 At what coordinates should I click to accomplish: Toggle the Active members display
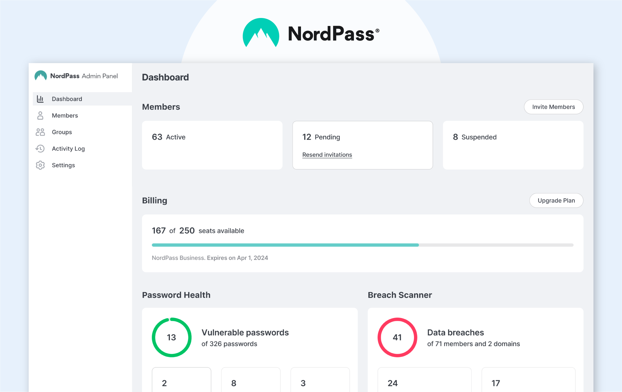(x=212, y=144)
